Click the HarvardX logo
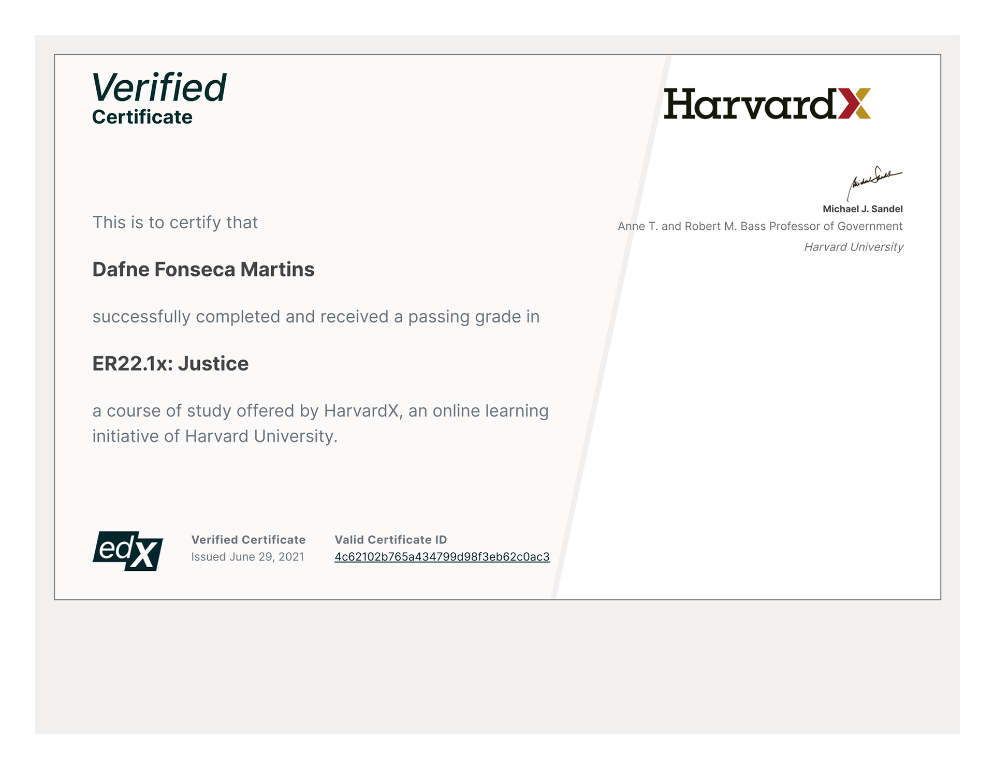The image size is (994, 768). point(767,104)
